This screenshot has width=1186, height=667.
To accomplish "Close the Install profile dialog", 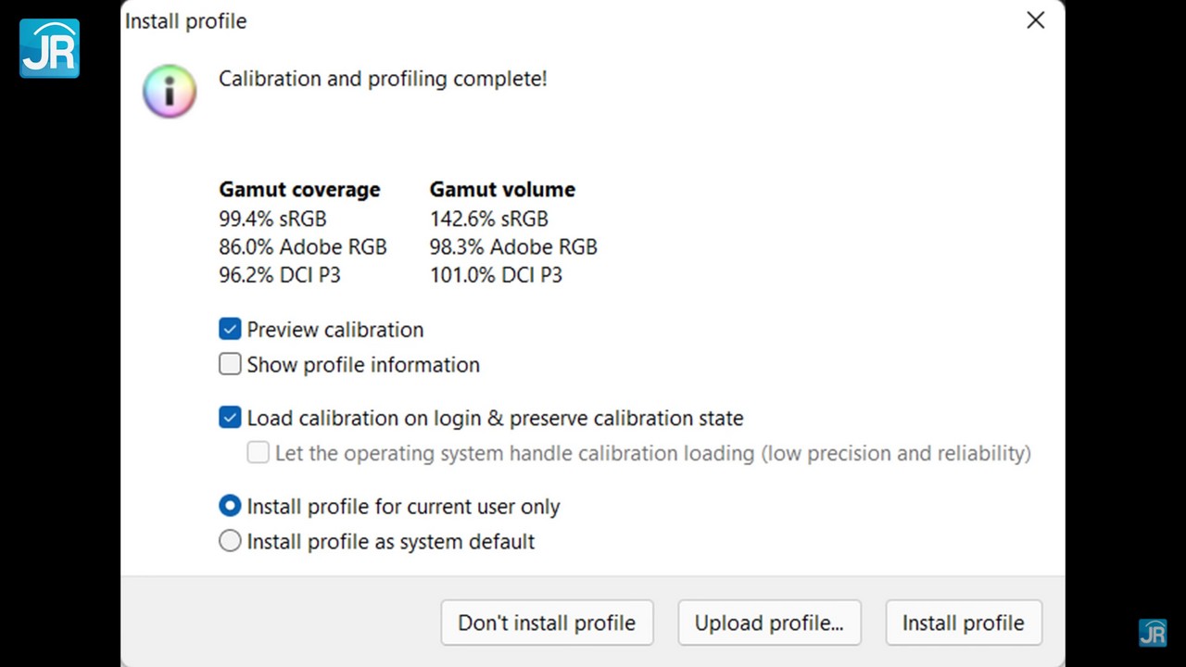I will coord(1035,20).
